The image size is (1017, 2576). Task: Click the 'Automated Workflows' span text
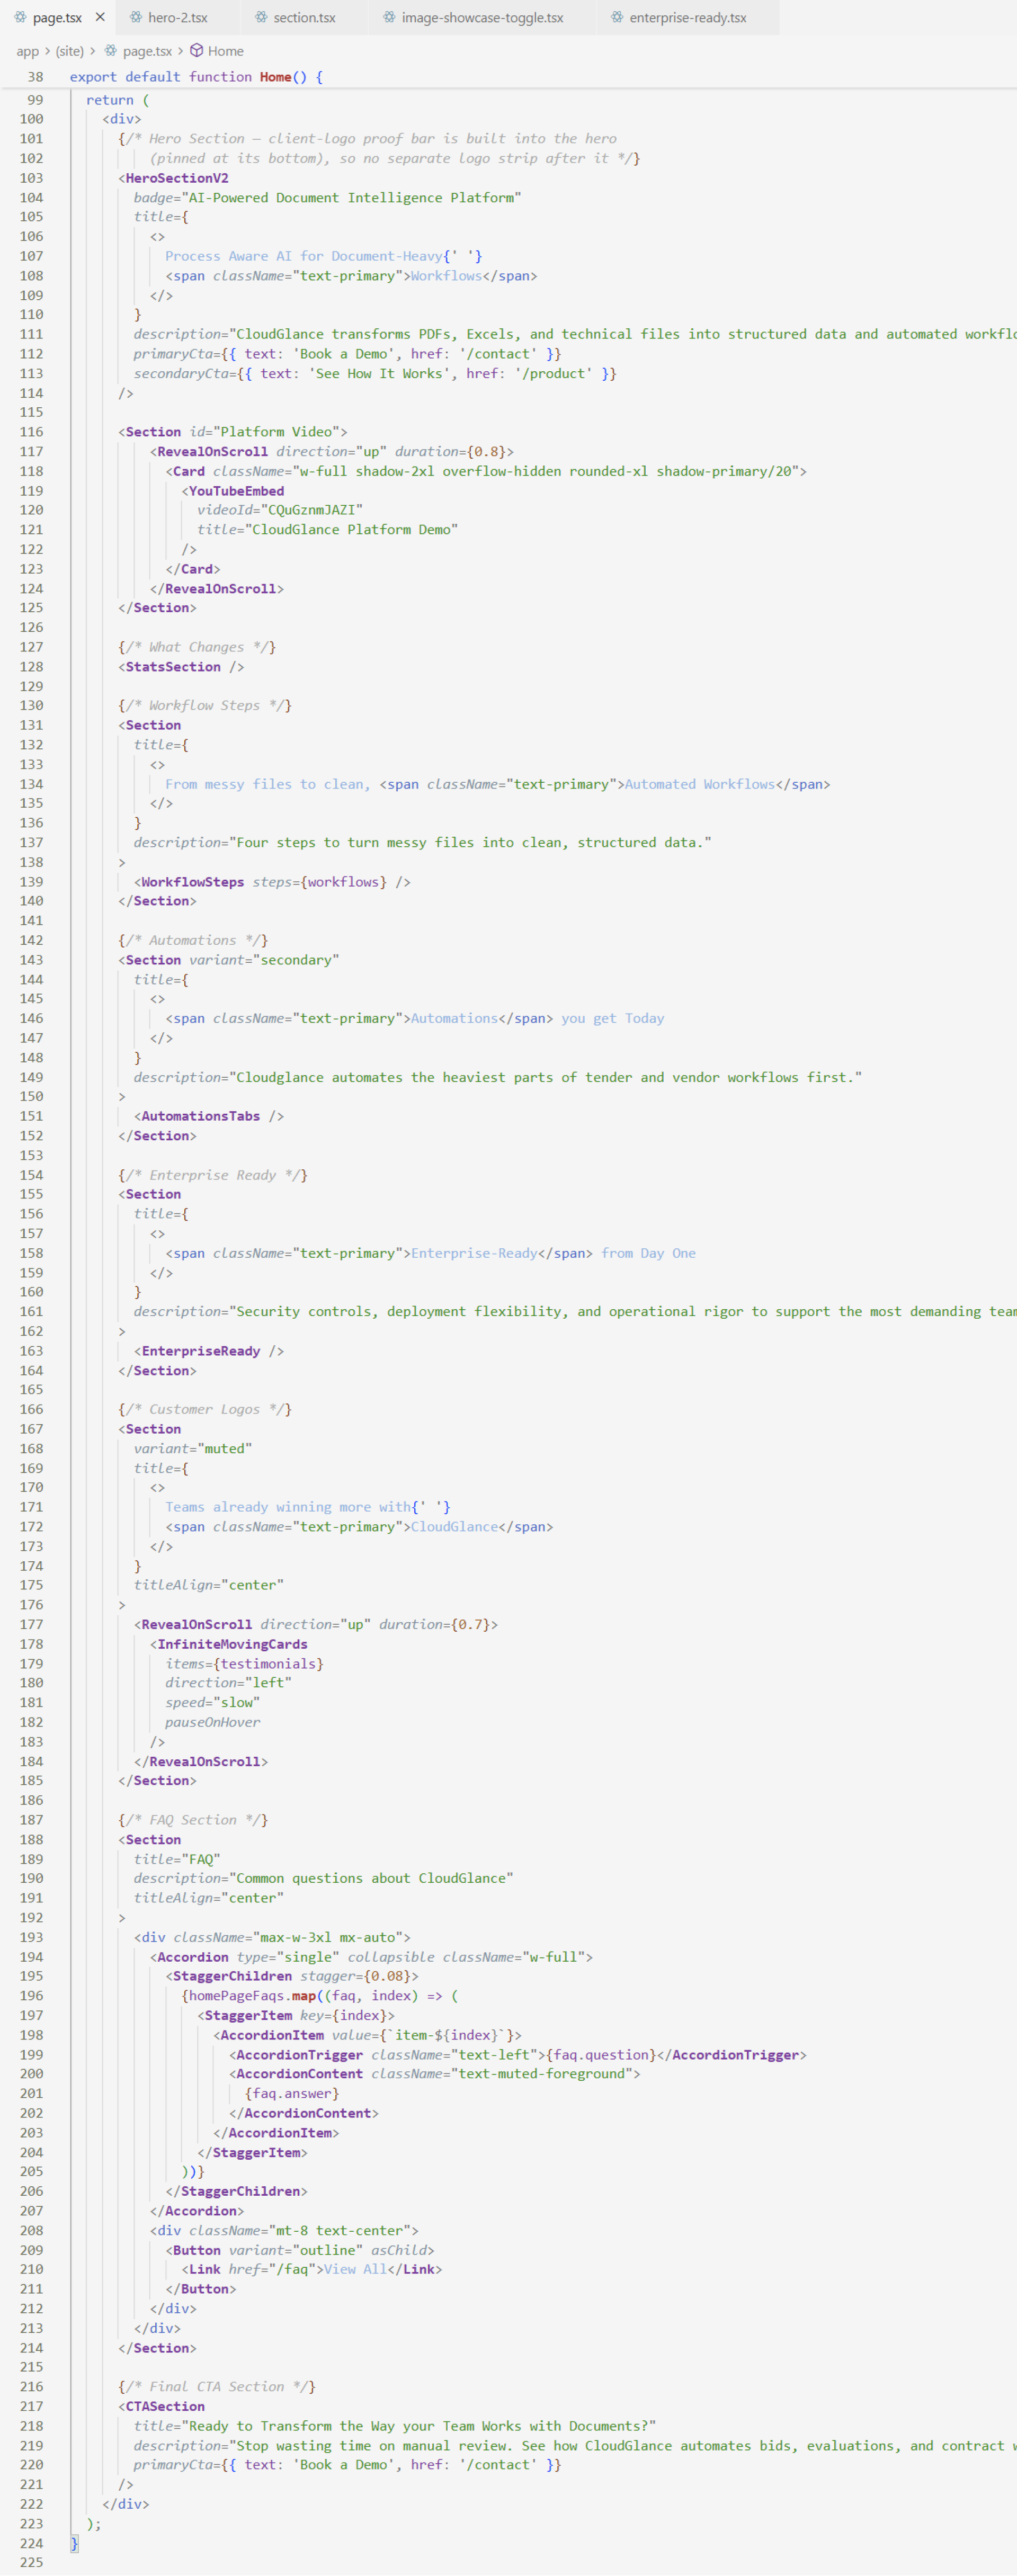[700, 784]
